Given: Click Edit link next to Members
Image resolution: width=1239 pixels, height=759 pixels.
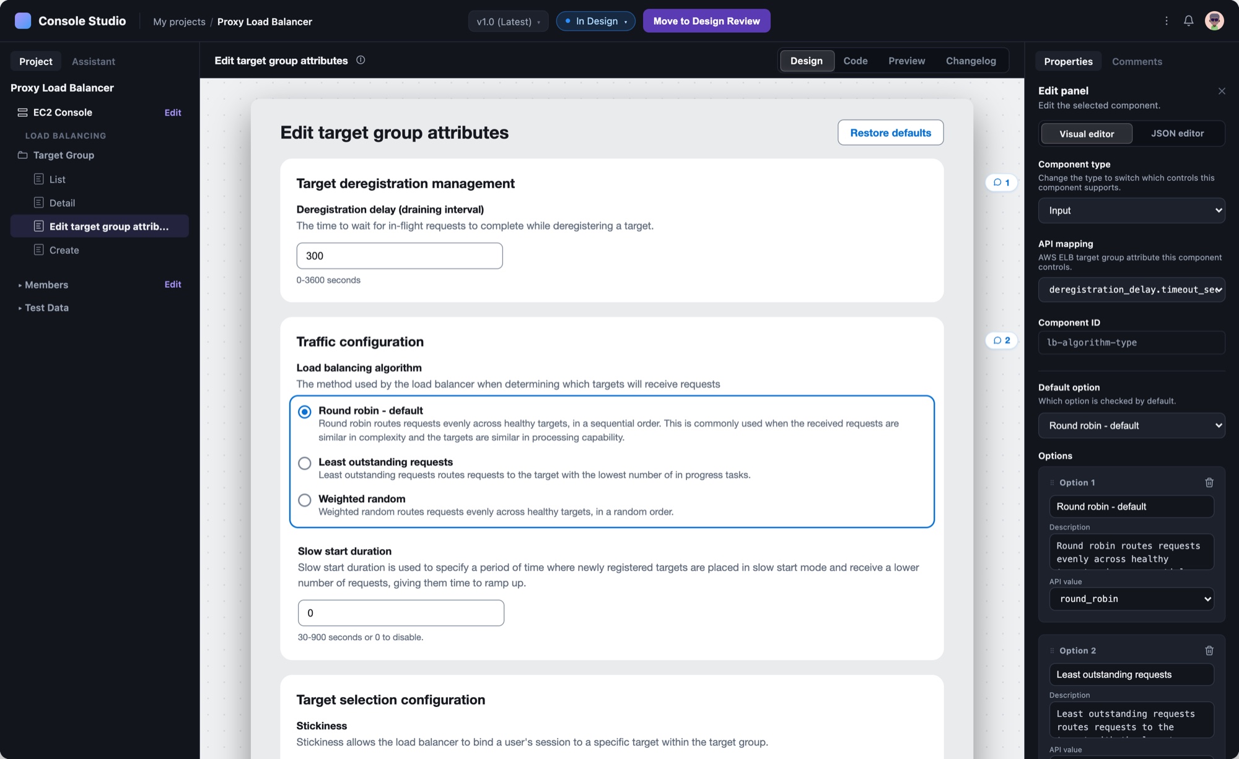Looking at the screenshot, I should click(173, 285).
